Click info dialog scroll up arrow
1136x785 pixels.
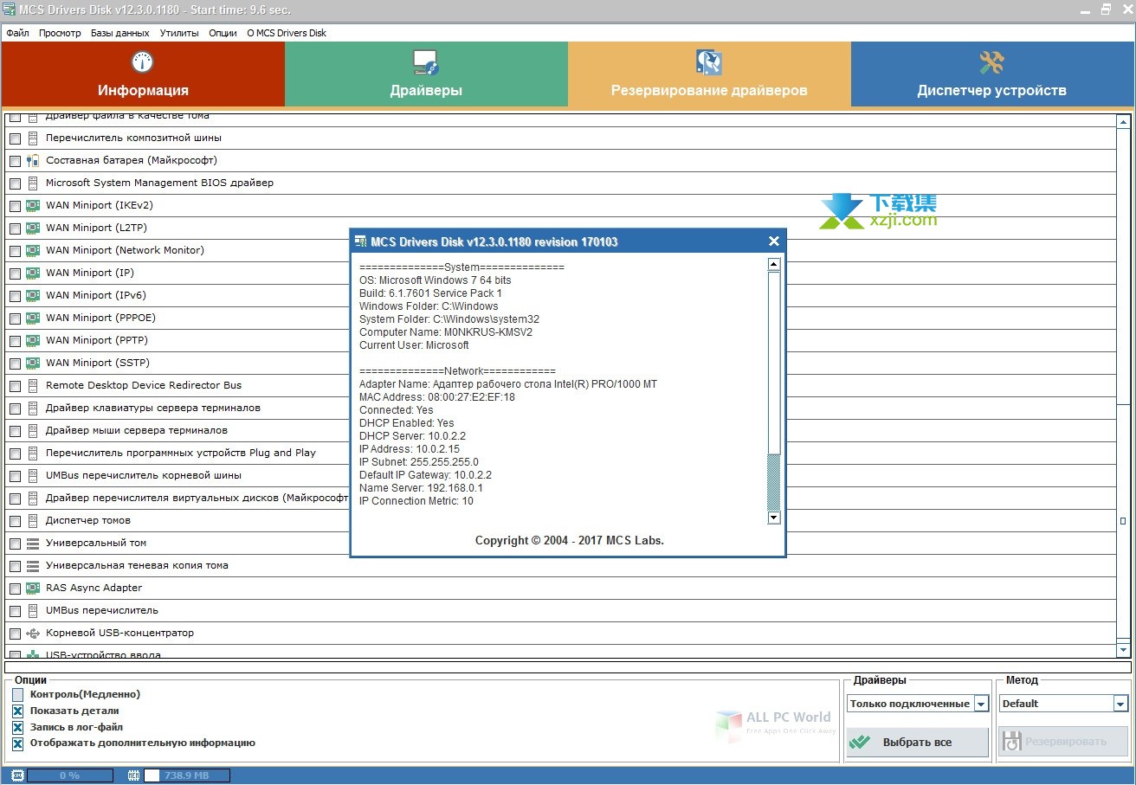click(x=774, y=265)
